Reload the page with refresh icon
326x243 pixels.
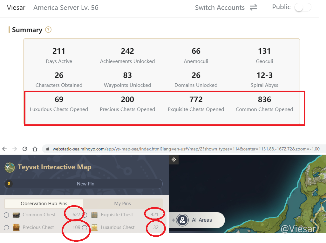click(x=25, y=149)
